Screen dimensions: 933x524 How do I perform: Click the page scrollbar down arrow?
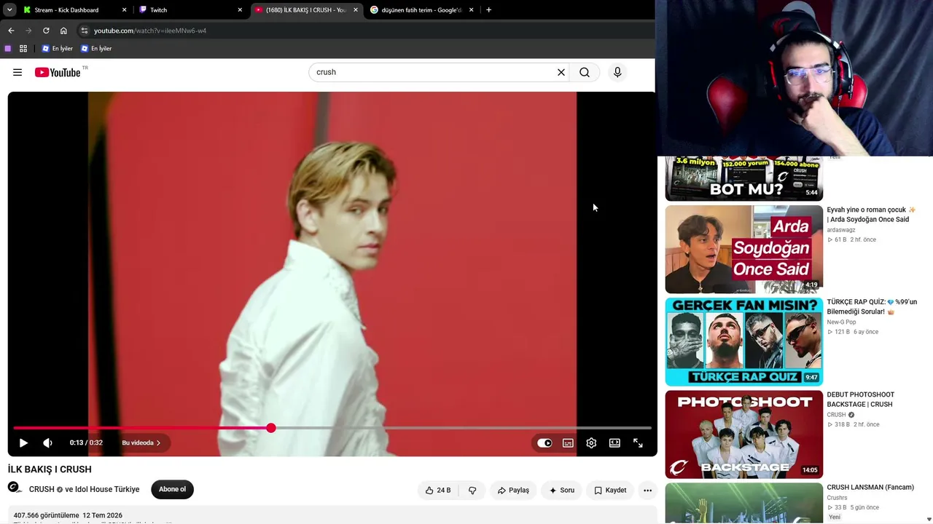(x=929, y=519)
